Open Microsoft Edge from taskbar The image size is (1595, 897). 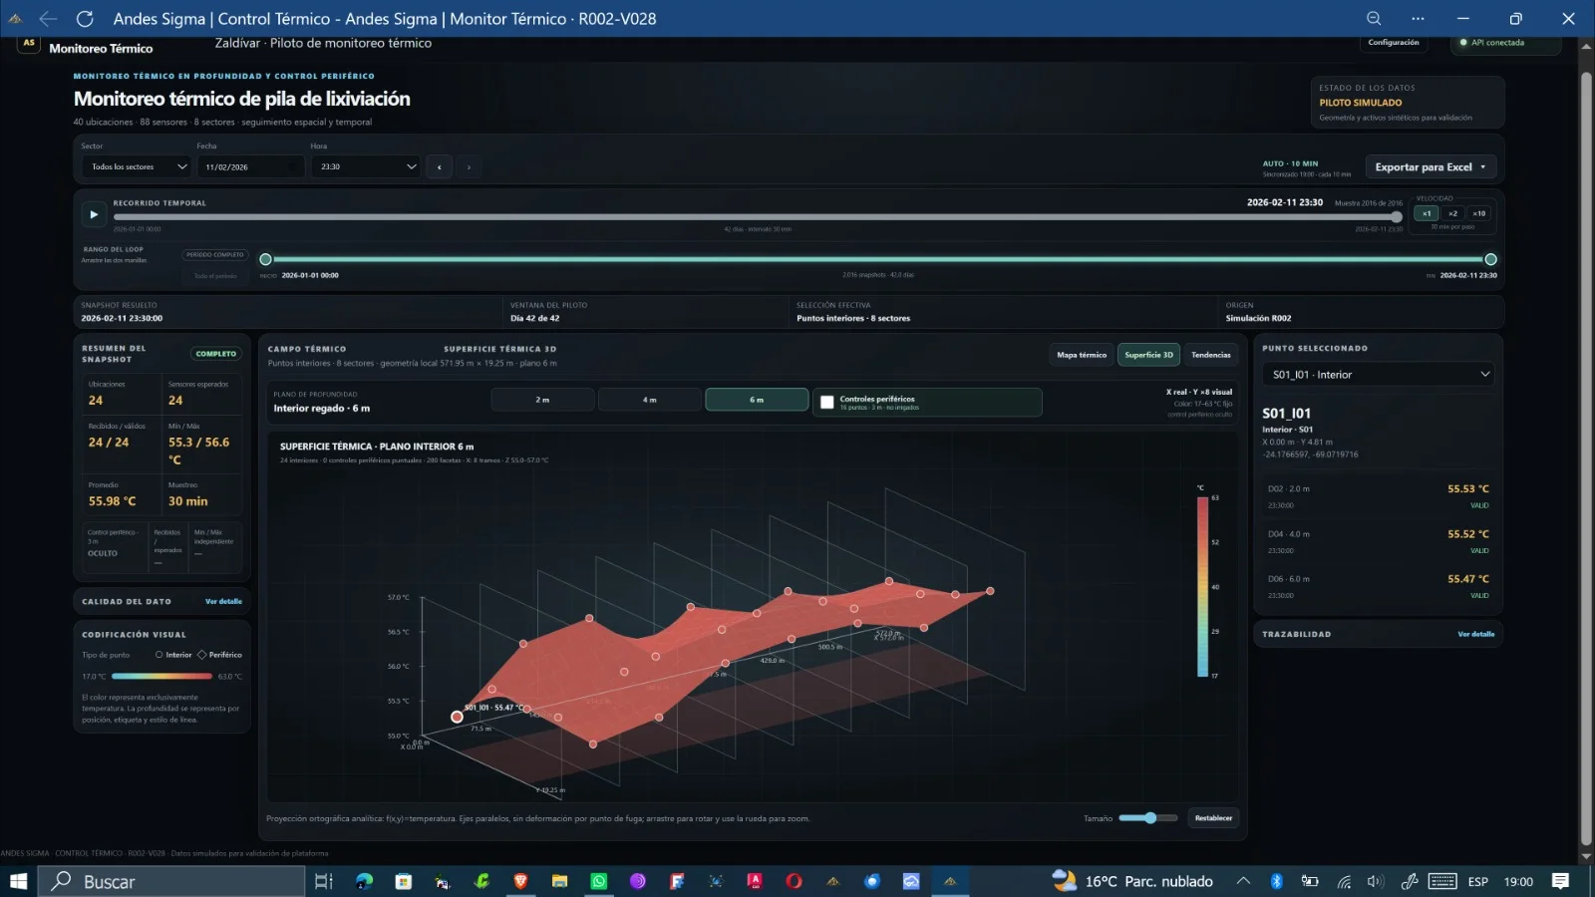pos(364,881)
